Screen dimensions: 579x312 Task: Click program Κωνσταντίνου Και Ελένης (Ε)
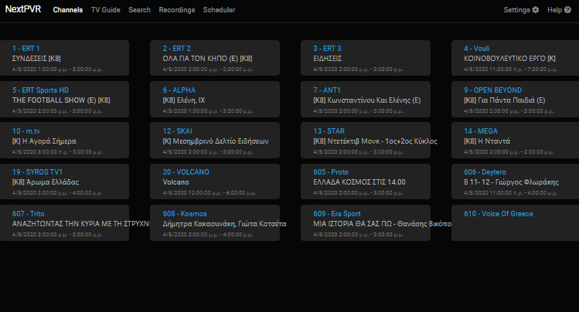tap(374, 100)
